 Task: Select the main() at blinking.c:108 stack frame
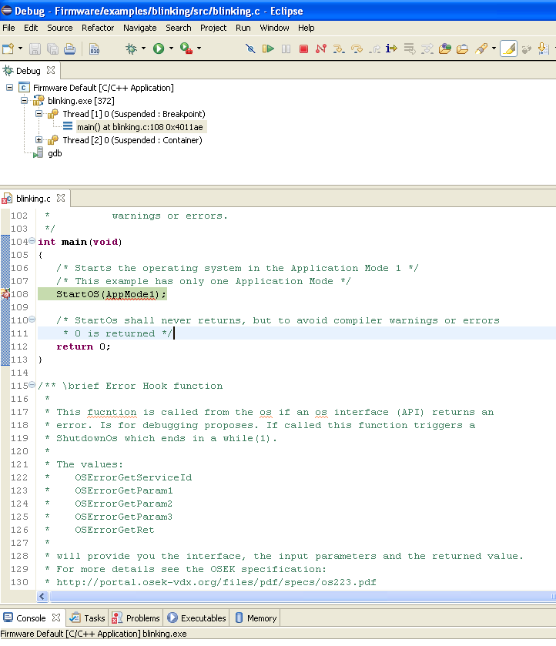point(139,127)
